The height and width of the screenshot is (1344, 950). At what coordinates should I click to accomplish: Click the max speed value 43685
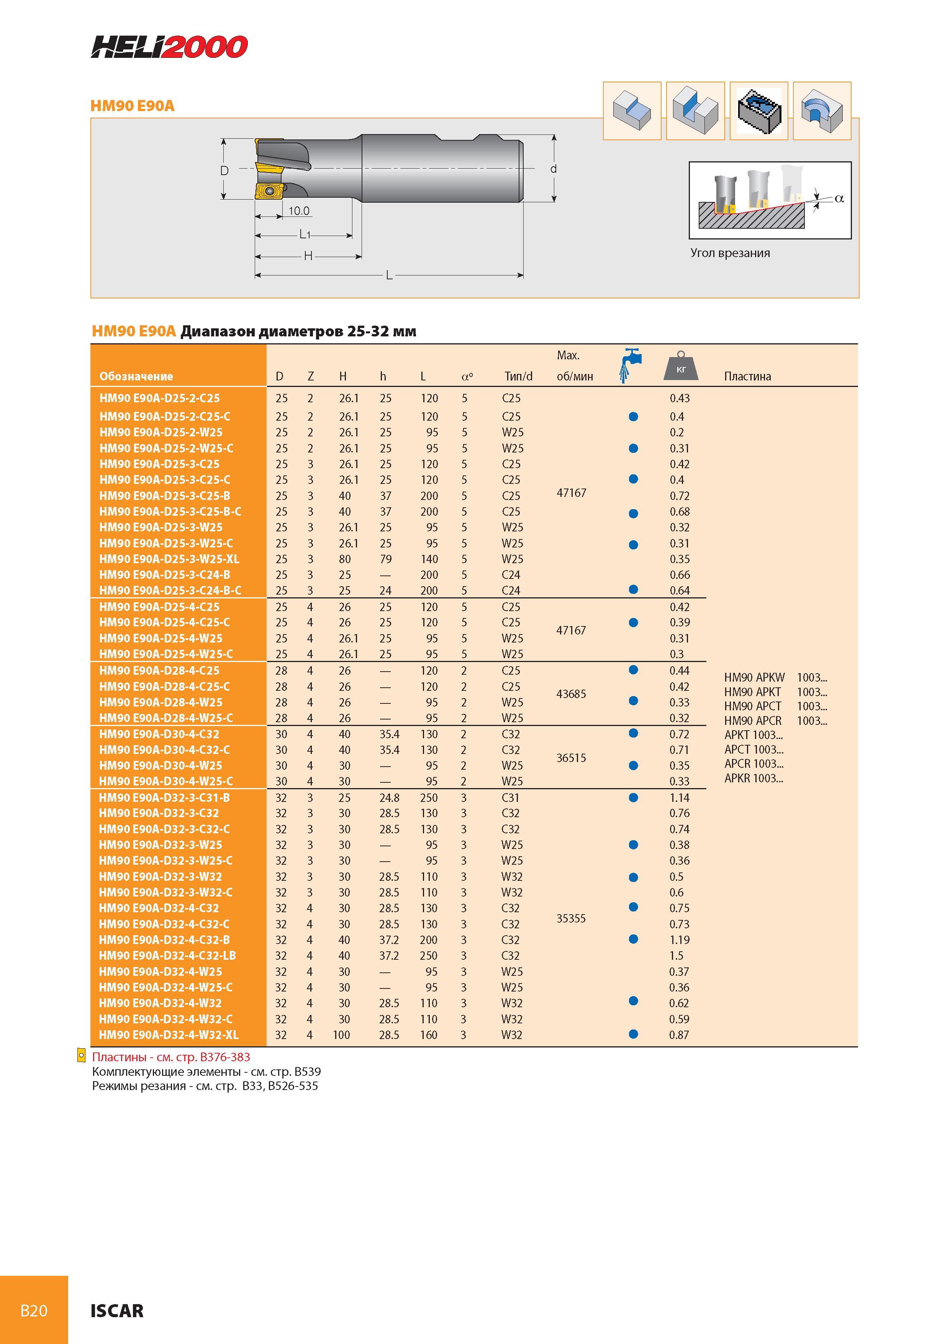tap(571, 694)
